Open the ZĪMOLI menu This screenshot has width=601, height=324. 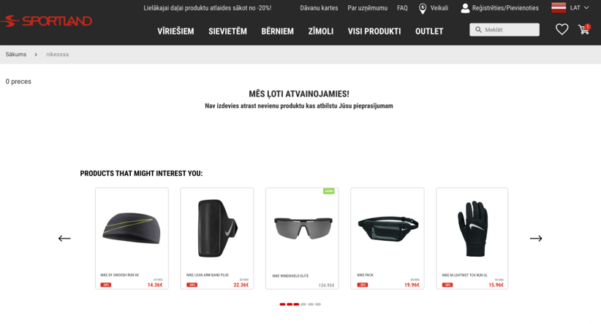321,31
